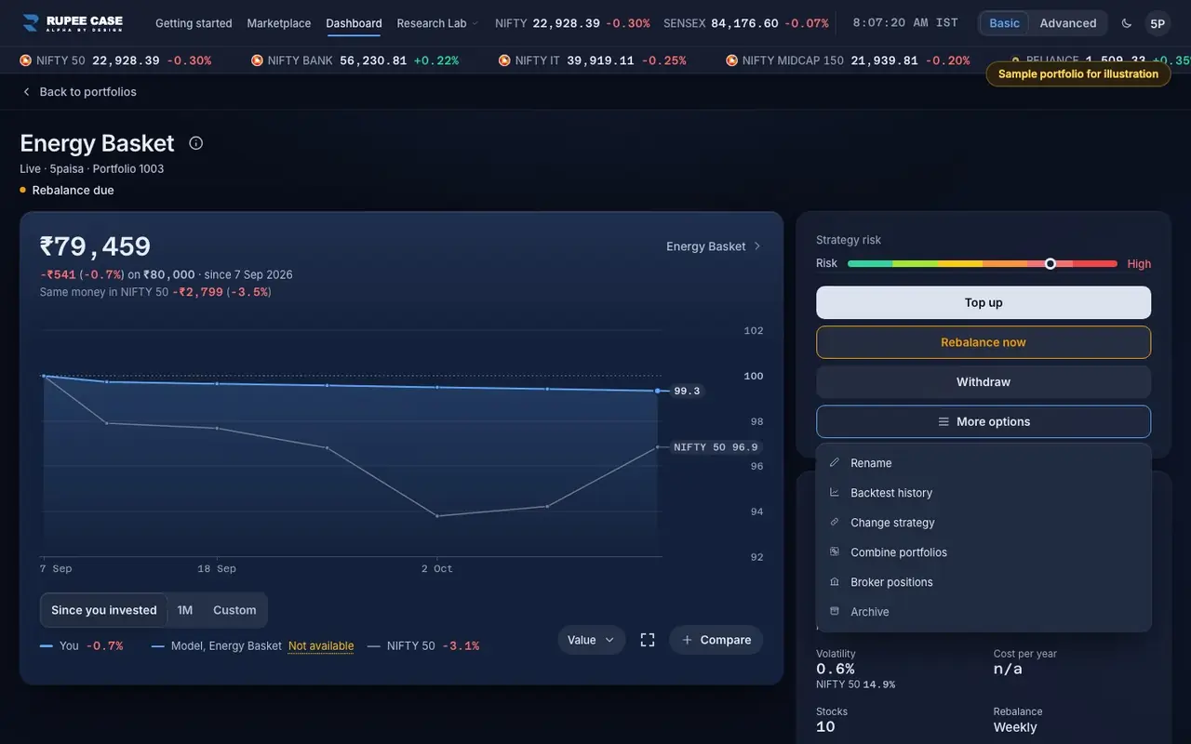Click the Rebalance now button
This screenshot has height=744, width=1191.
coord(984,342)
